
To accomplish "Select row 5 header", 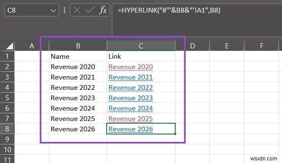I will click(x=7, y=98).
